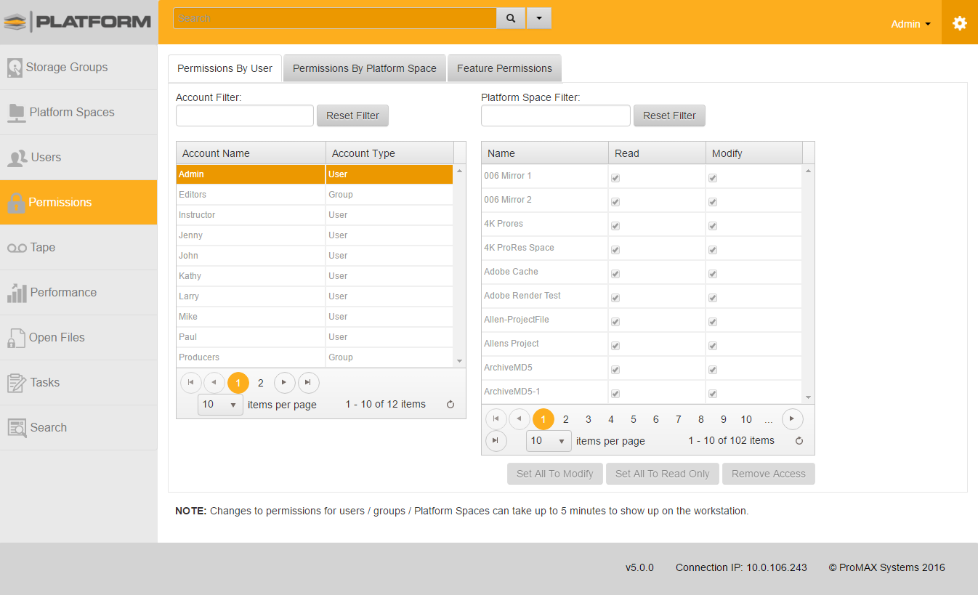This screenshot has width=978, height=595.
Task: Open the search options dropdown arrow
Action: coord(538,18)
